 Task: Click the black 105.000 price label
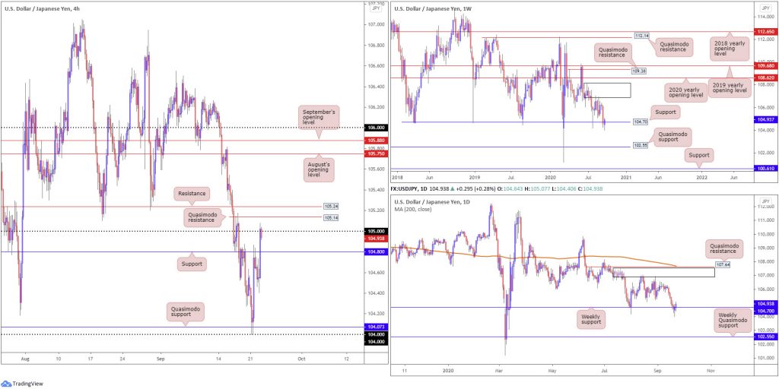(376, 231)
